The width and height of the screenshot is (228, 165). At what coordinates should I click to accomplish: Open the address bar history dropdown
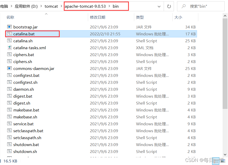pyautogui.click(x=159, y=6)
